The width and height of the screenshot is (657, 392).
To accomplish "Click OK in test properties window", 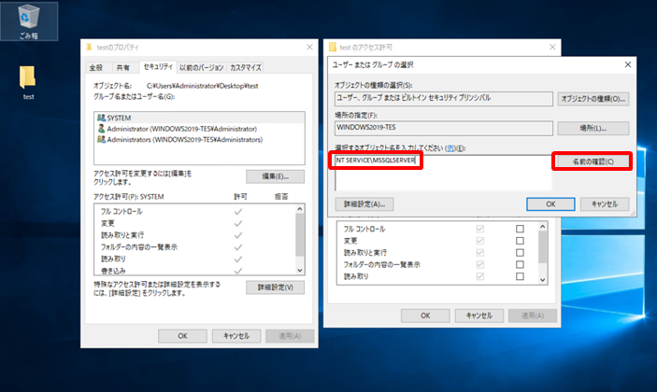I will point(182,336).
